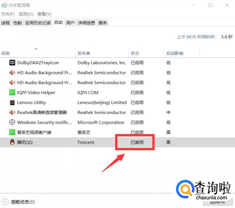Select the Windows Security notific... entry

tap(44, 122)
